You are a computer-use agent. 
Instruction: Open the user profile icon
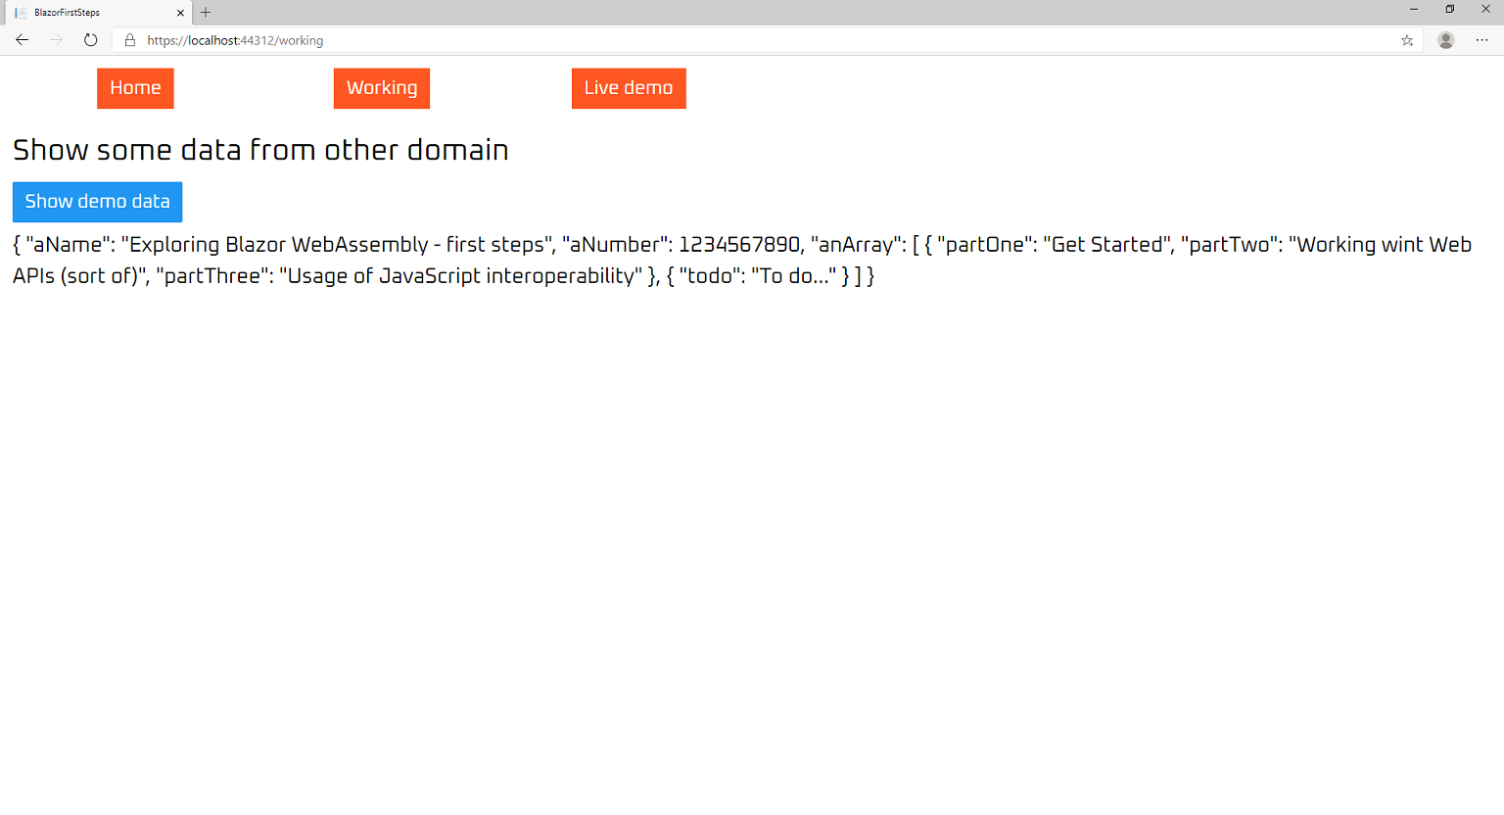coord(1445,40)
